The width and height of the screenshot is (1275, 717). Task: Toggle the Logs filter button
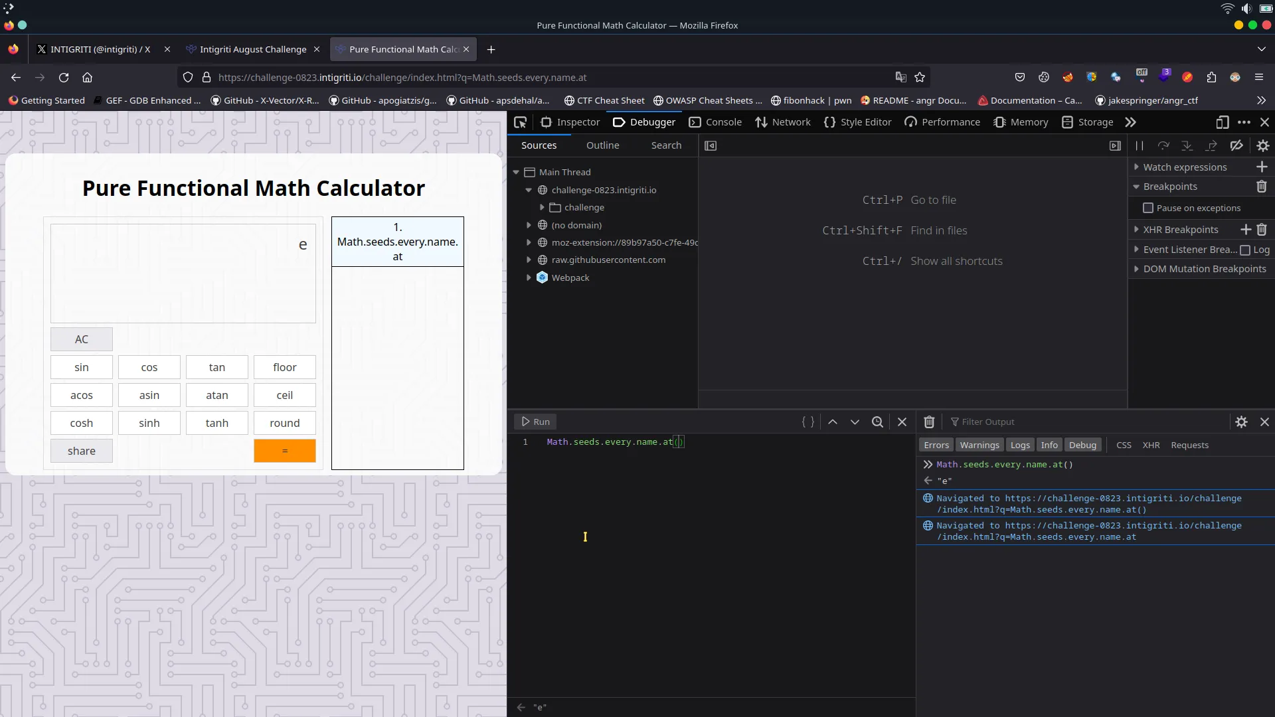pos(1020,445)
